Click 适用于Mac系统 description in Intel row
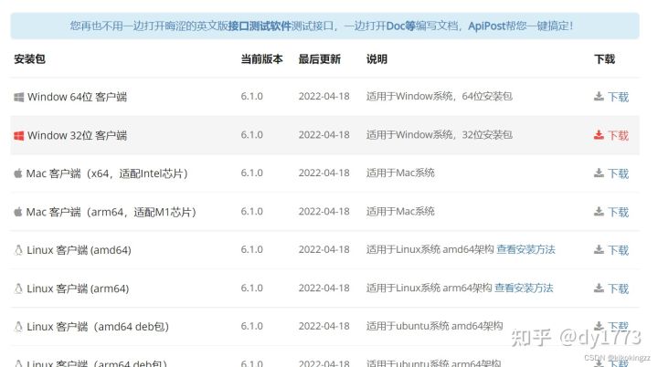Image resolution: width=658 pixels, height=367 pixels. coord(400,173)
